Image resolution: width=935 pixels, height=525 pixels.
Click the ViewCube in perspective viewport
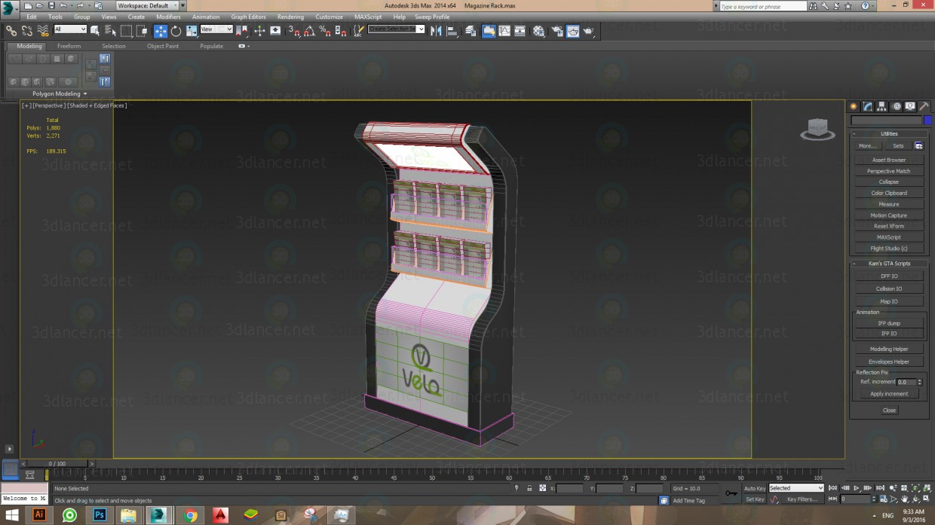point(817,130)
